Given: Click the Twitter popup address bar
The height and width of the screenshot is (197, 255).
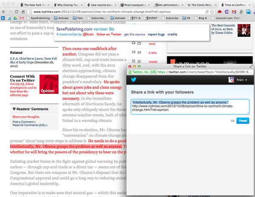Looking at the screenshot, I should [x=190, y=72].
